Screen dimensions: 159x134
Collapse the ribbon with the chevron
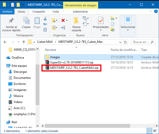(x=150, y=11)
